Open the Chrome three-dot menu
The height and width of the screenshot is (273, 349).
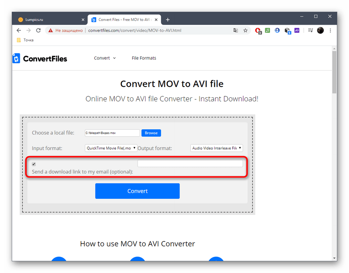pyautogui.click(x=330, y=30)
